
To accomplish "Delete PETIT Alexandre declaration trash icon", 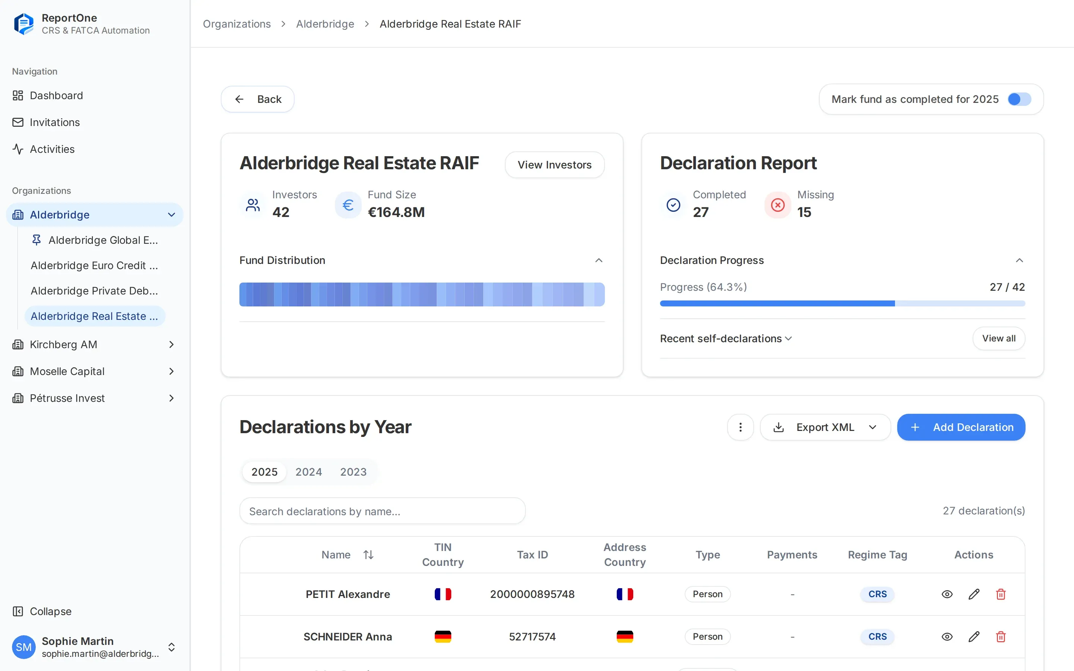I will (1000, 594).
